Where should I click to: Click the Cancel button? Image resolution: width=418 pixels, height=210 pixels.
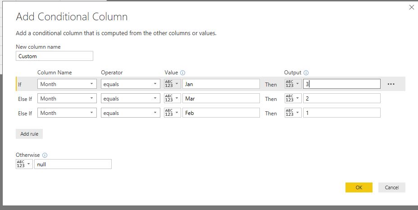coord(392,187)
